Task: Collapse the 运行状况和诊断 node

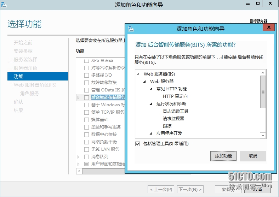Action: (x=151, y=104)
